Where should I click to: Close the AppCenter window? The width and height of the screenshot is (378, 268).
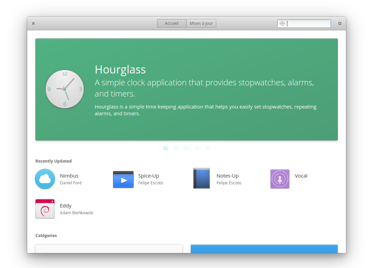coord(33,23)
